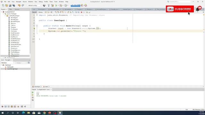Toggle Bookmark in editor toolbar
The image size is (205, 115).
[x=73, y=12]
